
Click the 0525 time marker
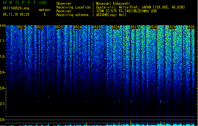pyautogui.click(x=97, y=27)
